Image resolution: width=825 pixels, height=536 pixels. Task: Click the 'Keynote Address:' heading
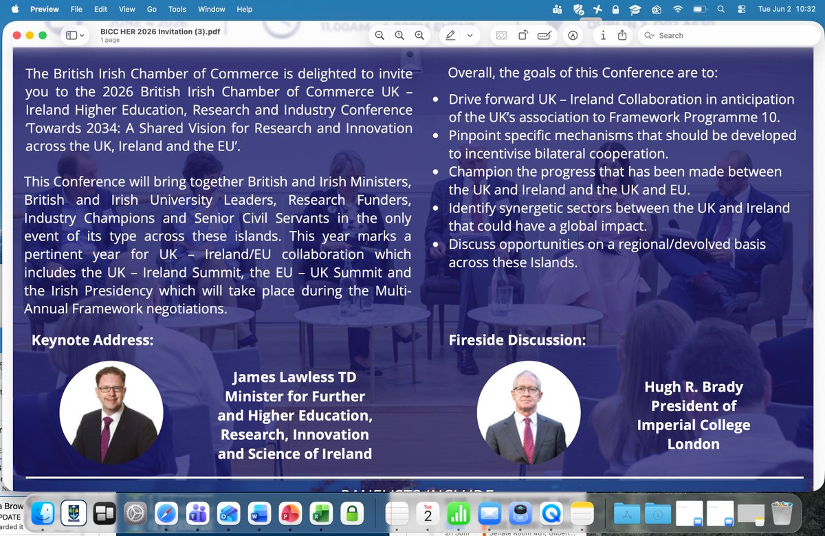point(92,339)
